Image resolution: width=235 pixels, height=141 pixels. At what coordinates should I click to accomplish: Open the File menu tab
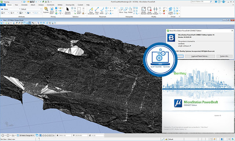pyautogui.click(x=3, y=5)
